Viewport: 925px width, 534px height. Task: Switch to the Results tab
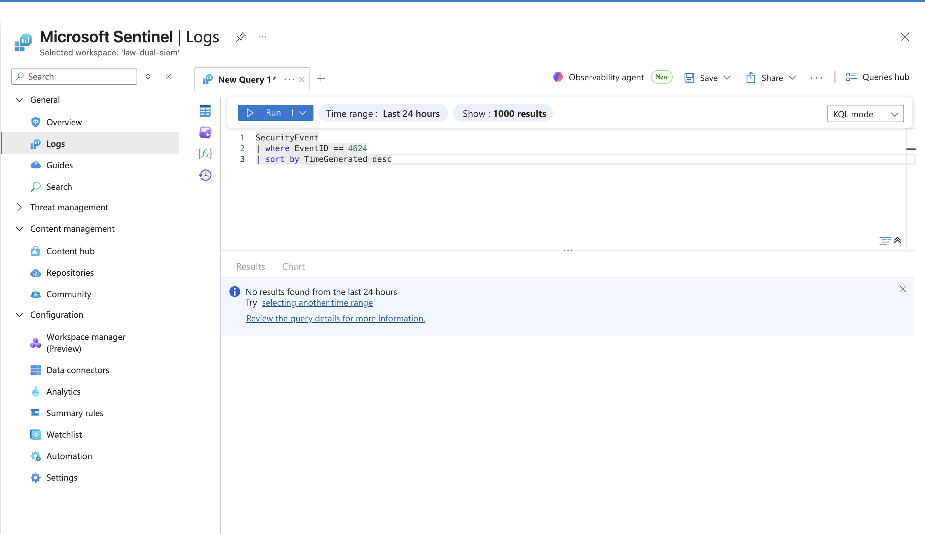250,266
